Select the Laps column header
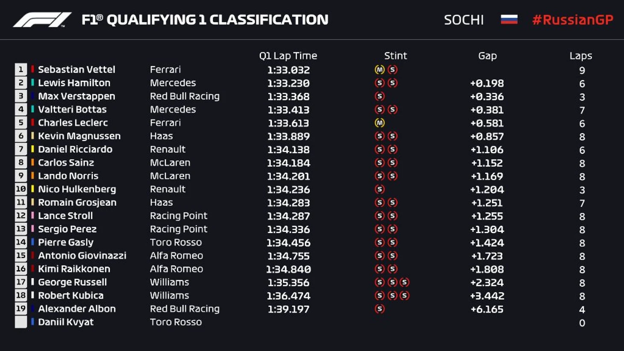 (580, 56)
